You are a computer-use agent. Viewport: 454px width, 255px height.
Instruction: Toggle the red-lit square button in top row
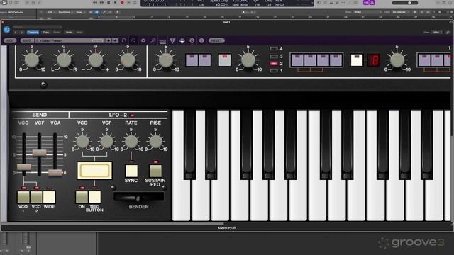coord(225,59)
